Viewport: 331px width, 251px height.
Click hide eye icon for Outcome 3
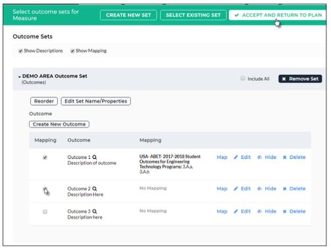(260, 212)
